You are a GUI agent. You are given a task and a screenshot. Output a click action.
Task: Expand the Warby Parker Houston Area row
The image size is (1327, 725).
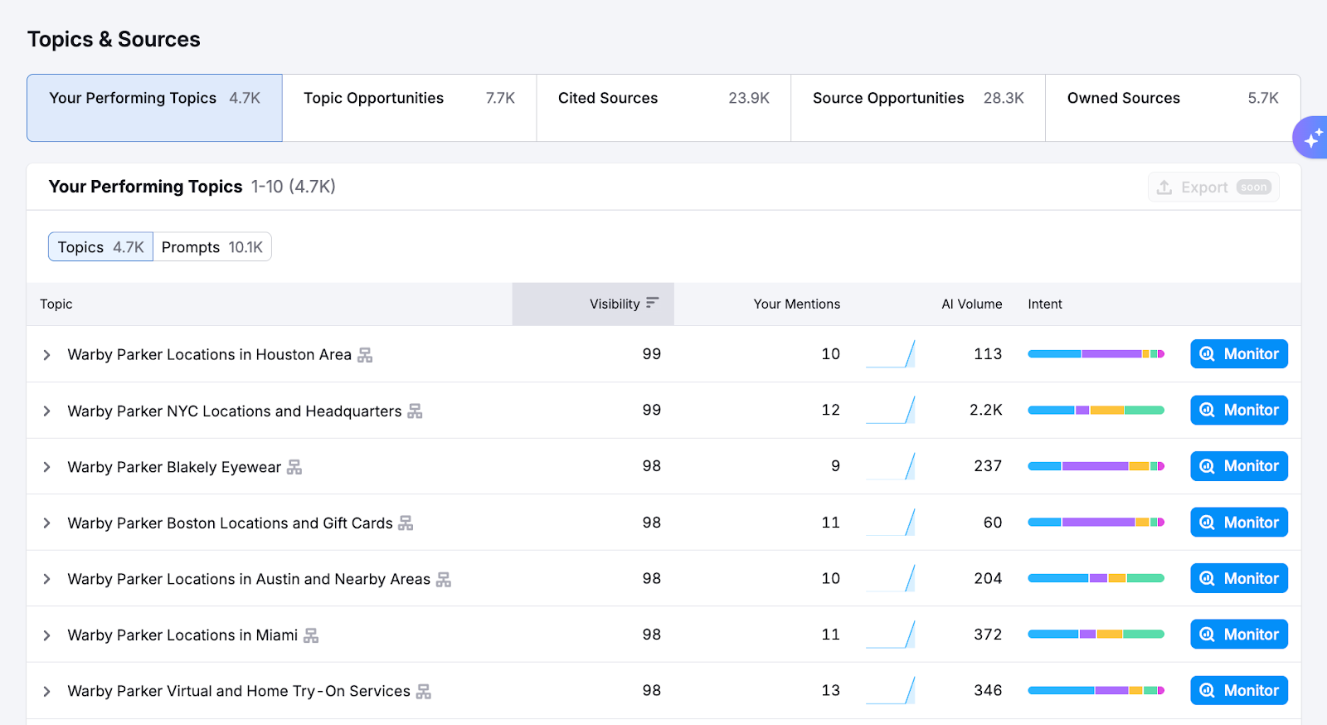[x=47, y=355]
